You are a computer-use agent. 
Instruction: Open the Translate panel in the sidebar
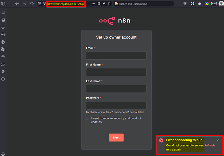point(3,49)
